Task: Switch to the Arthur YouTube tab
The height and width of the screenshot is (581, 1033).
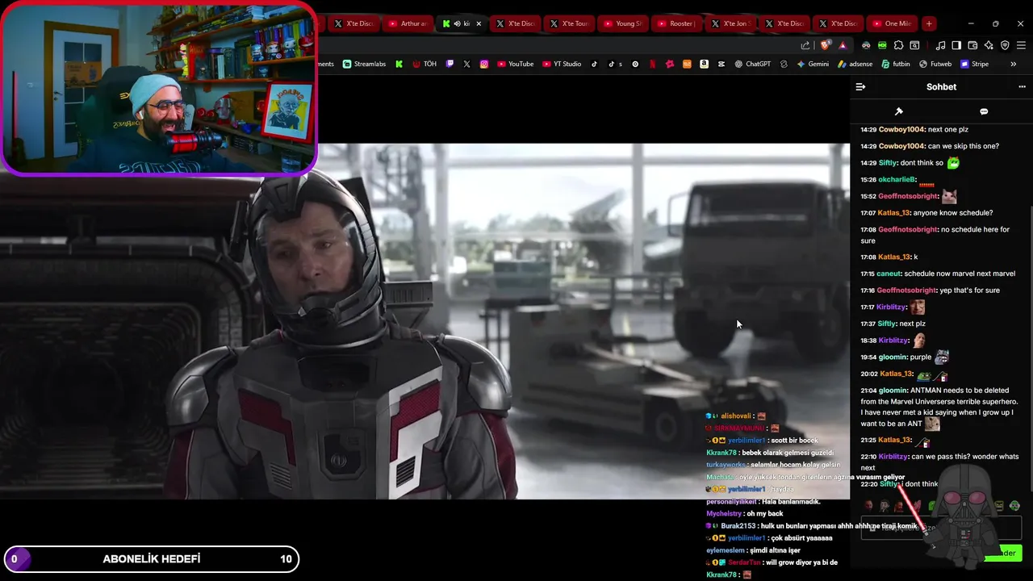Action: [407, 23]
